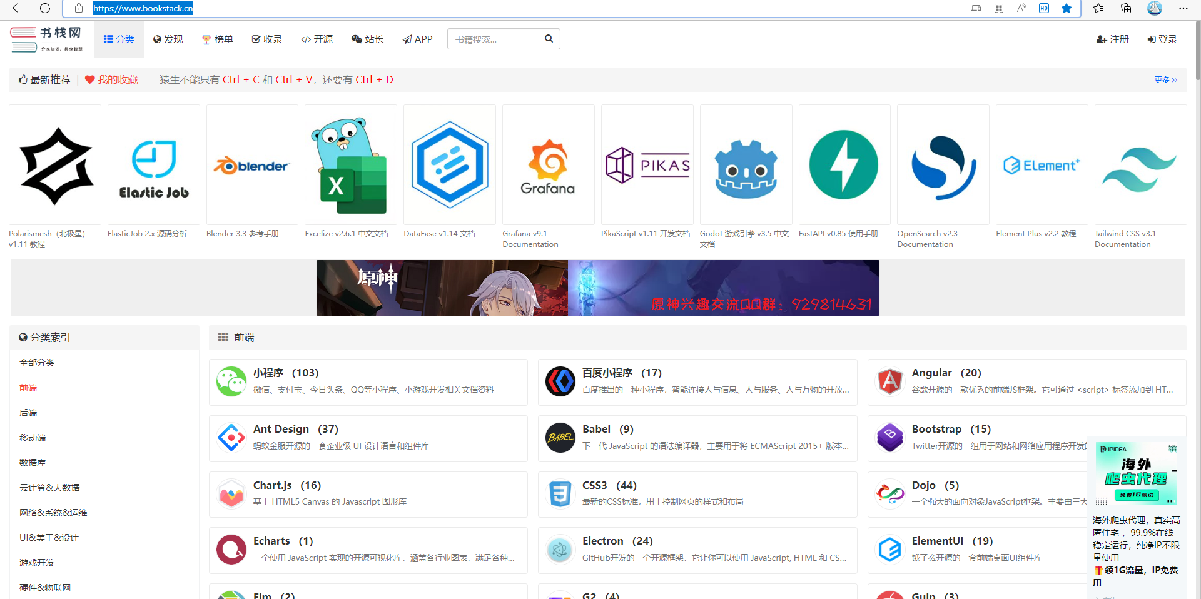This screenshot has height=599, width=1201.
Task: Open the OpenSearch book cover
Action: 943,164
